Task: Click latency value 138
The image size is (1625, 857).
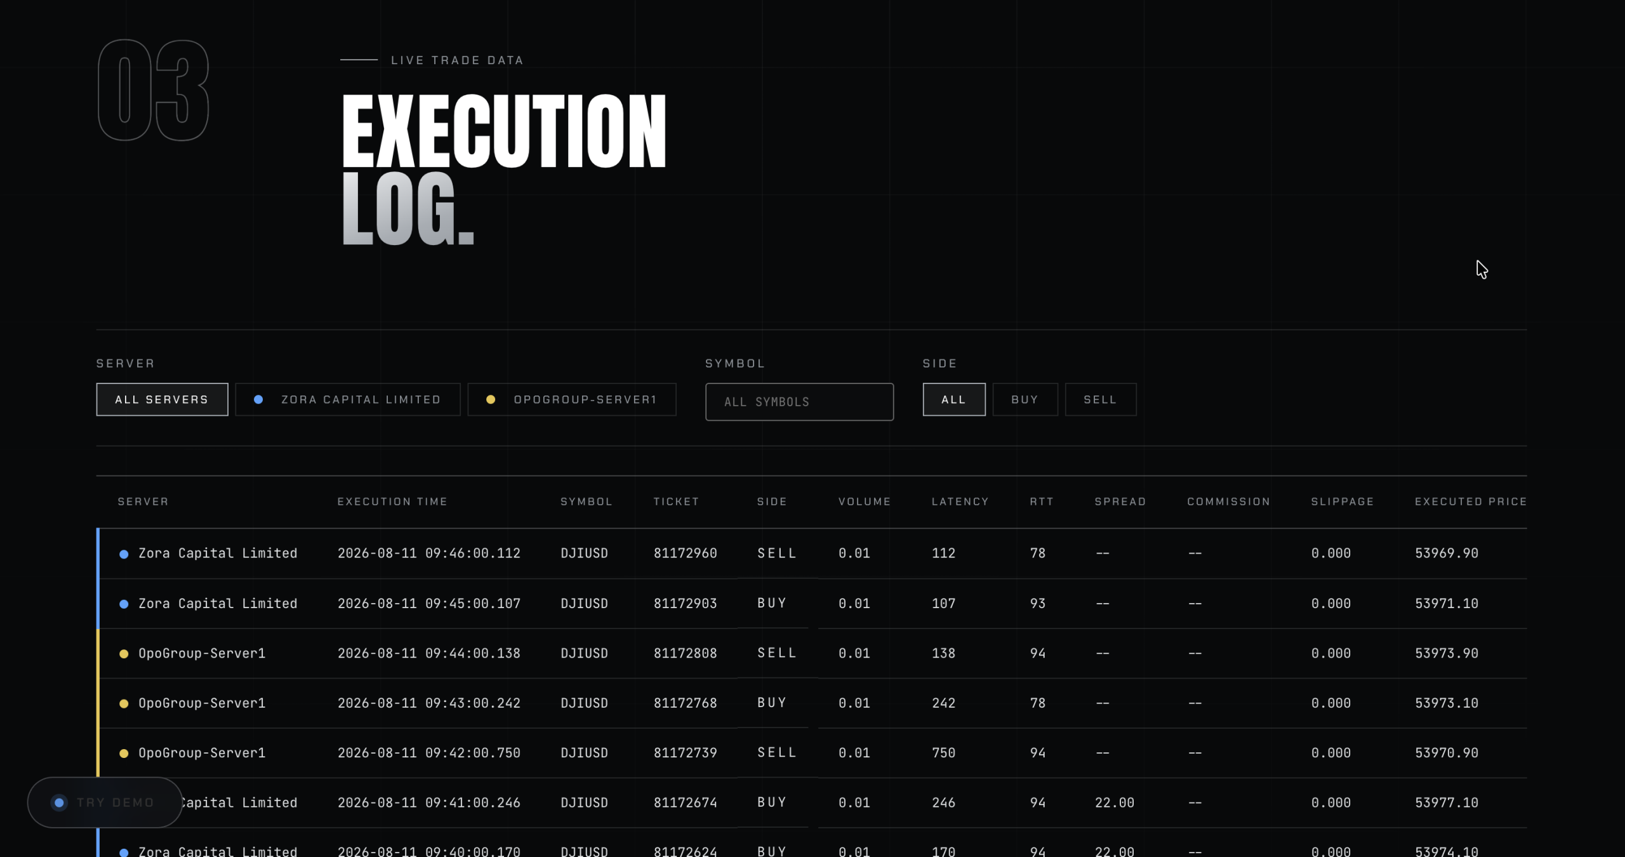Action: click(943, 653)
